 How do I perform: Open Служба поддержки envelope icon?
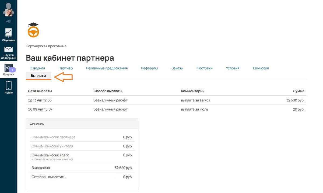9,49
